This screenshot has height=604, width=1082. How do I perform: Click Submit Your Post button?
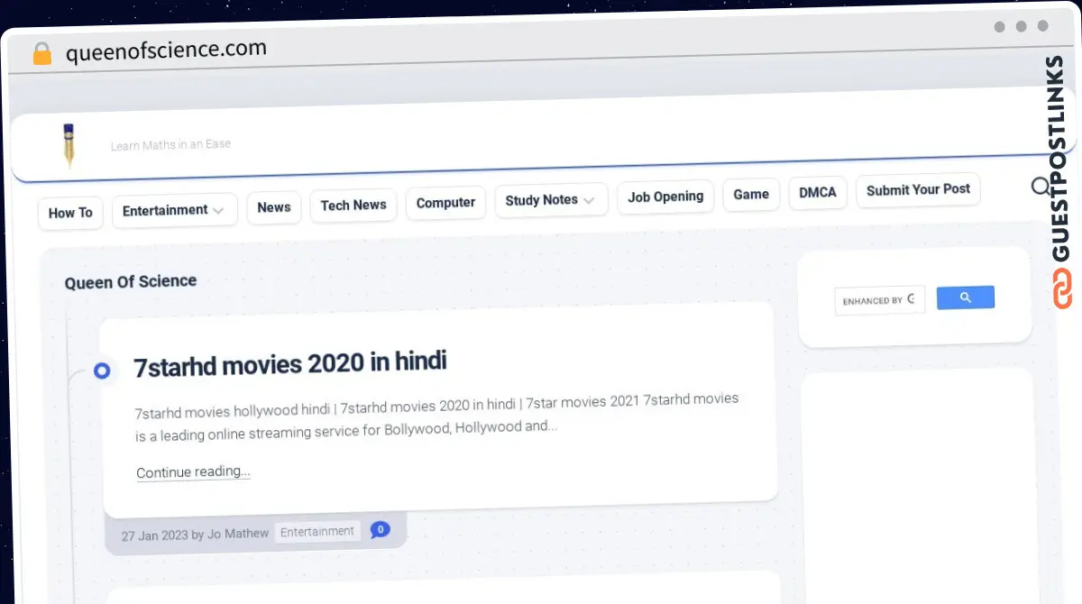point(918,189)
